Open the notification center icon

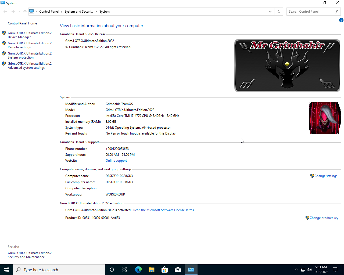[335, 270]
